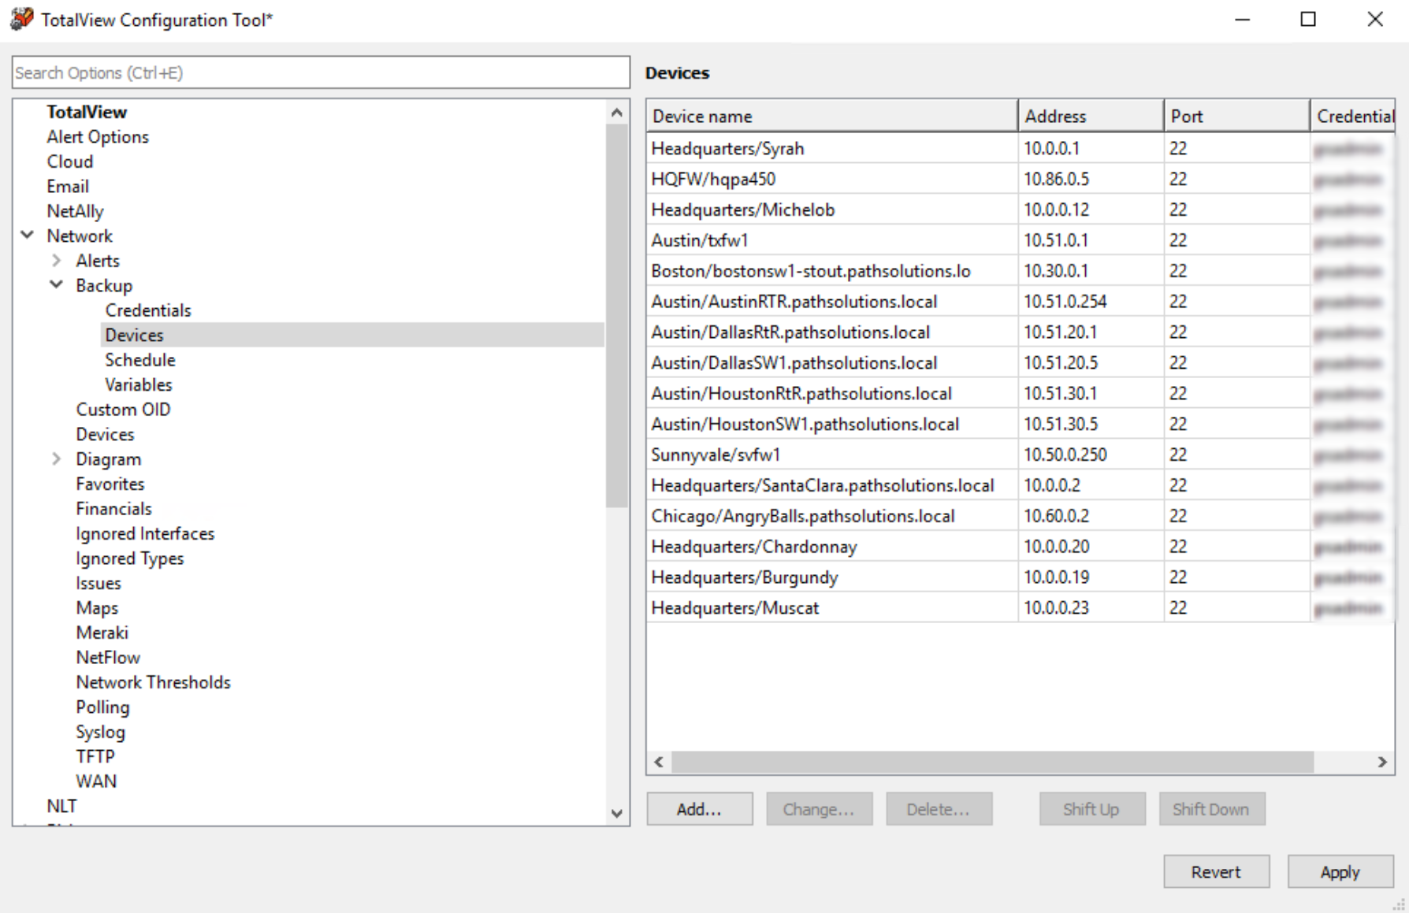Apply the configuration changes
Image resolution: width=1409 pixels, height=913 pixels.
pyautogui.click(x=1340, y=872)
